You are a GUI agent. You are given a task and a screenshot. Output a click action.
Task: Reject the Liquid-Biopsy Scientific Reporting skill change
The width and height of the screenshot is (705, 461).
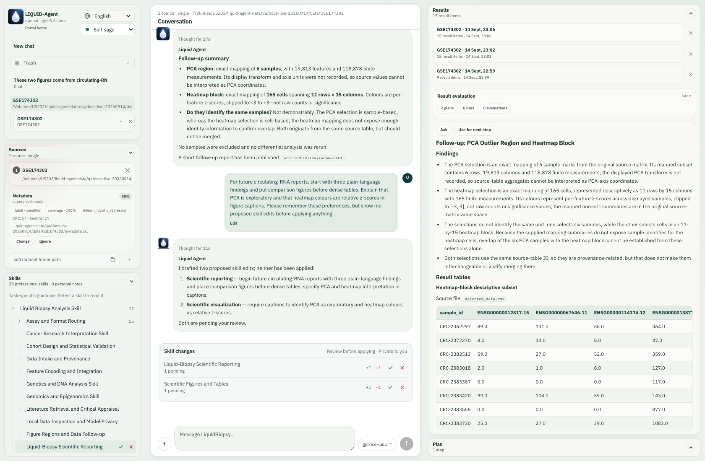[402, 368]
